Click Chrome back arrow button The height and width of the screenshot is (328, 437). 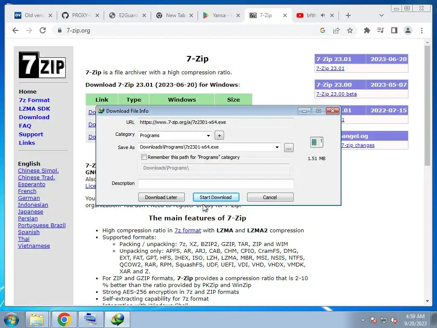[15, 30]
